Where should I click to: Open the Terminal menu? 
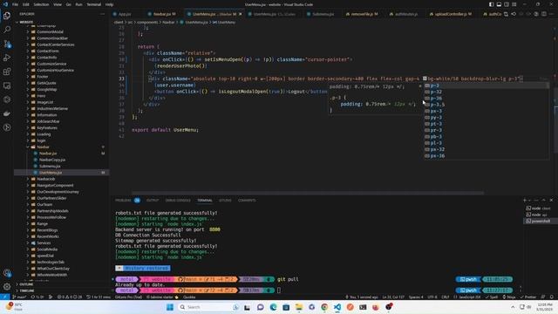coord(93,4)
